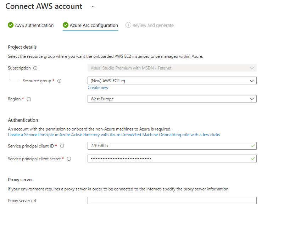Switch to the AWS authentication tab
The height and width of the screenshot is (228, 295).
[34, 26]
